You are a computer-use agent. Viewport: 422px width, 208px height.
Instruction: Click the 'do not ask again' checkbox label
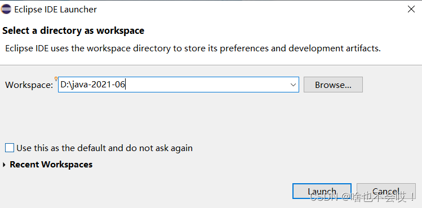tap(104, 148)
